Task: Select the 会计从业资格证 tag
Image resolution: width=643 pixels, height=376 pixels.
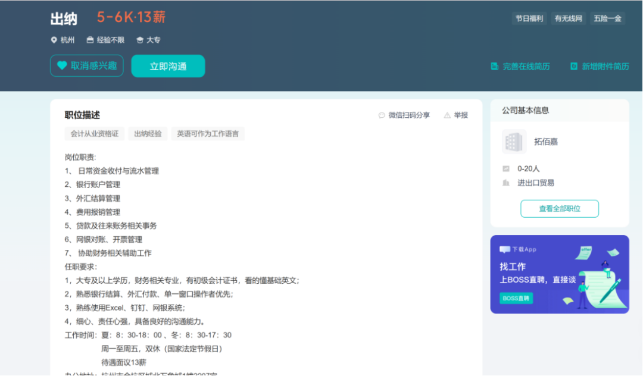Action: point(94,133)
